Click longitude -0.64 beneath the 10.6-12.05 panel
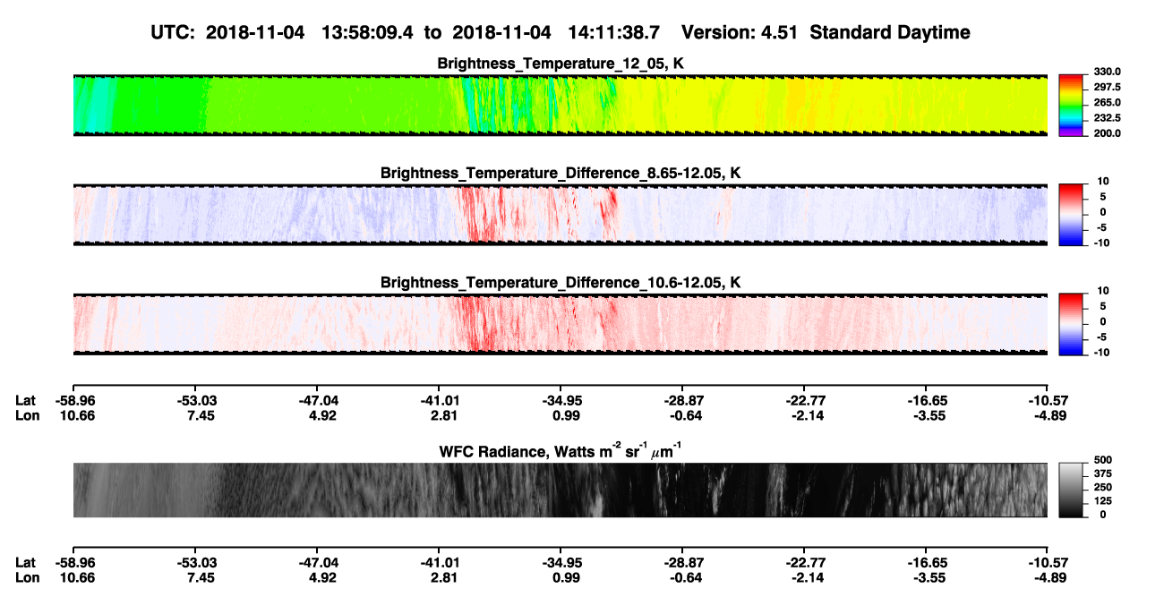 (x=686, y=415)
